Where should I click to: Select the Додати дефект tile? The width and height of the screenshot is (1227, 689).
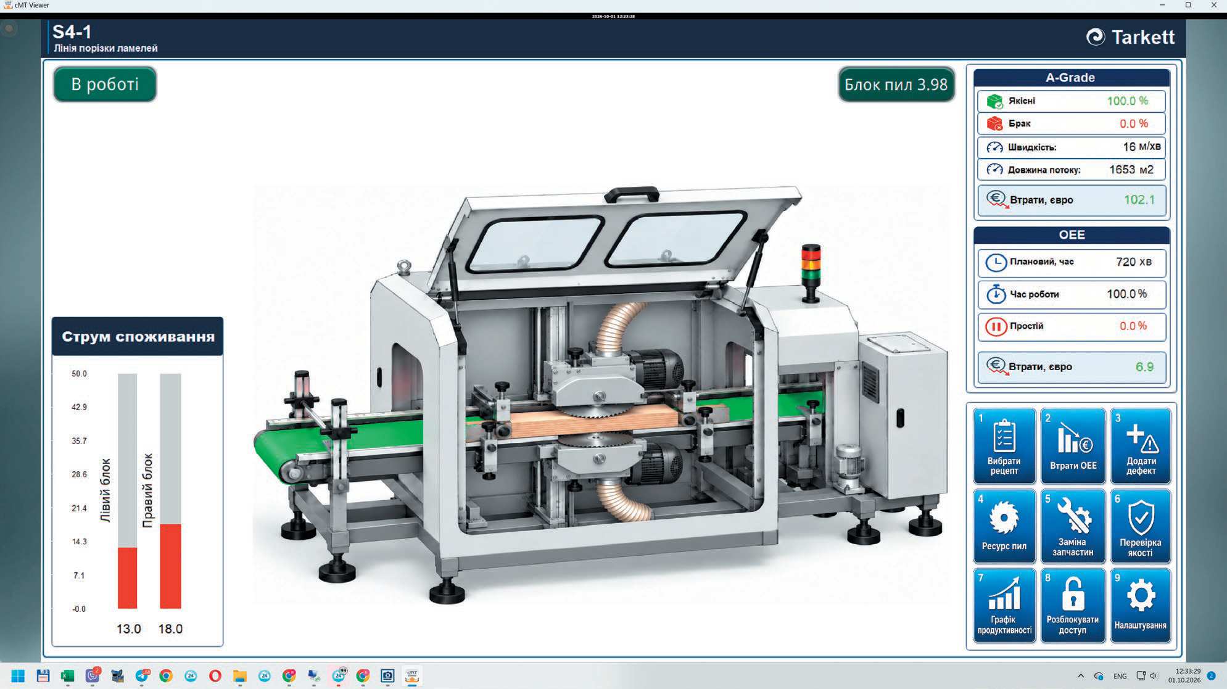[x=1141, y=446]
